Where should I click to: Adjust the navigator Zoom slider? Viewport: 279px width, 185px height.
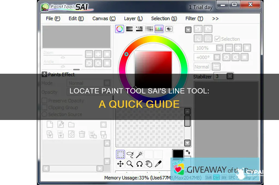point(63,56)
